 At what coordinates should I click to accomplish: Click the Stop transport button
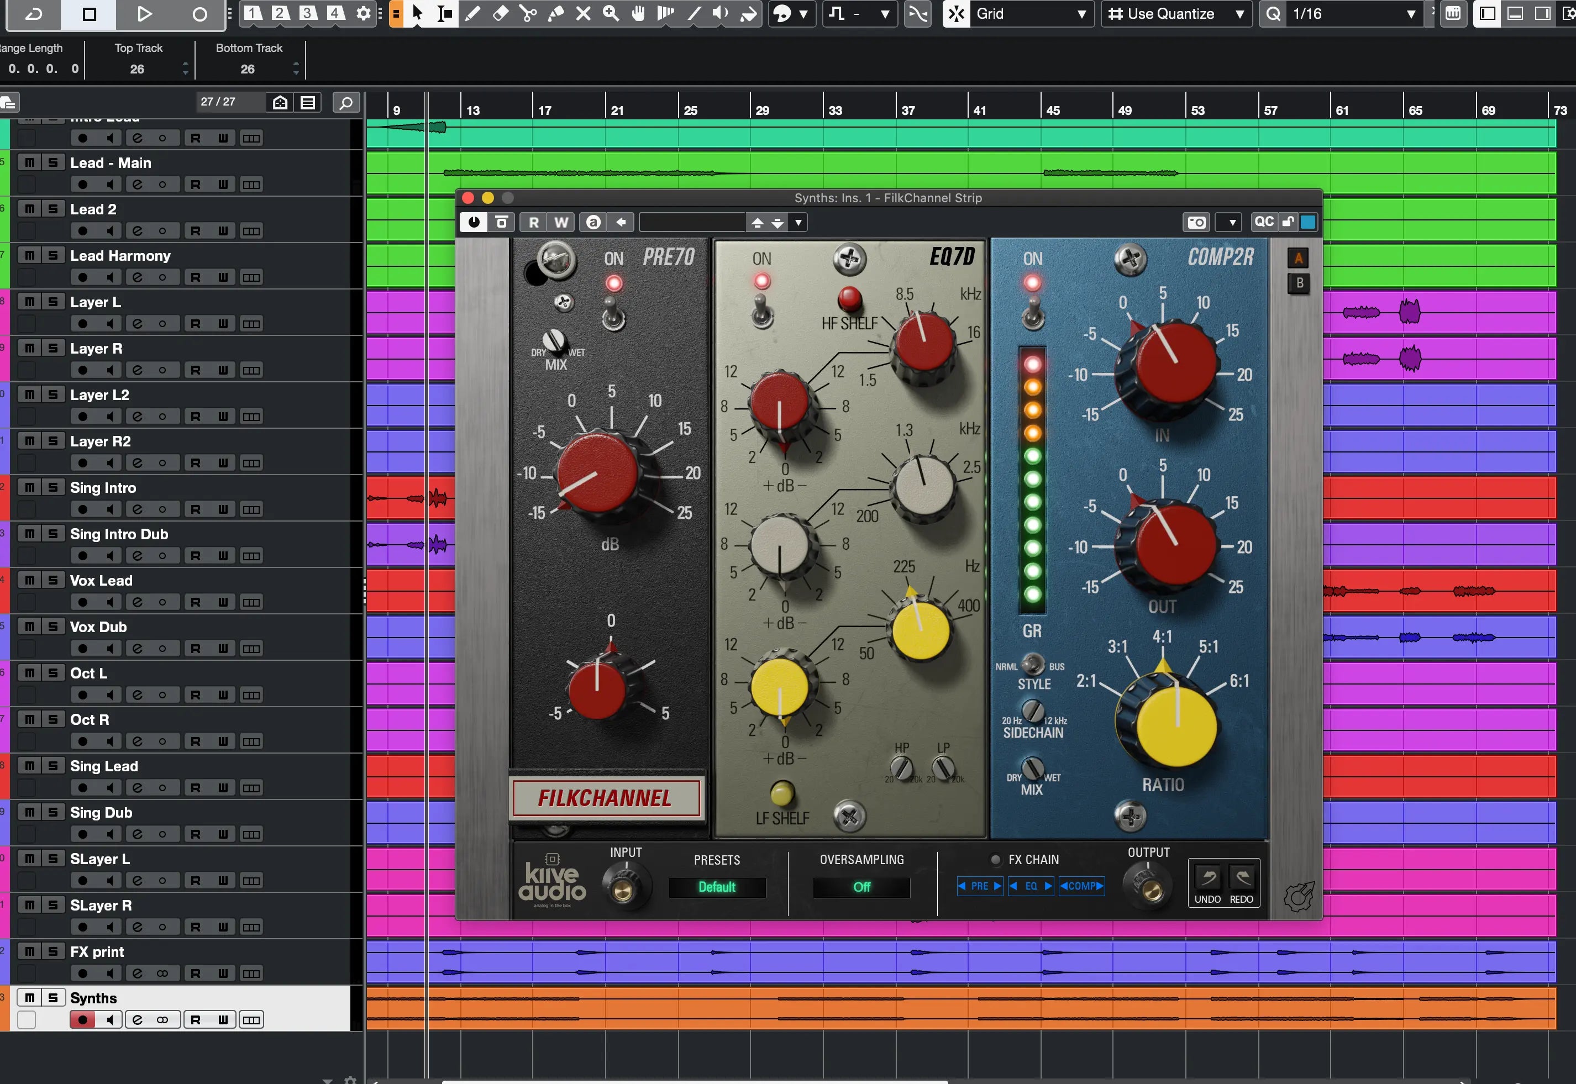pyautogui.click(x=89, y=14)
